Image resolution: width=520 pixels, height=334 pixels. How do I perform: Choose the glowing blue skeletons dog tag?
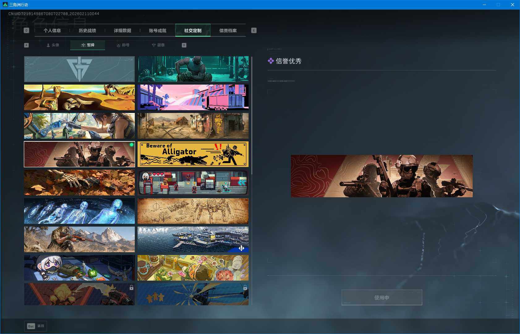[79, 211]
